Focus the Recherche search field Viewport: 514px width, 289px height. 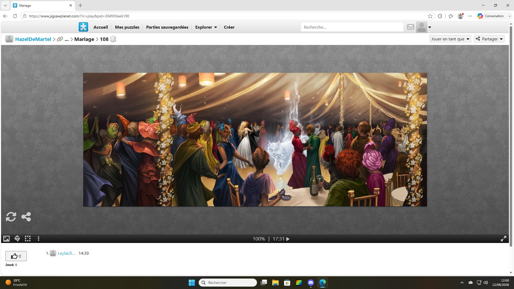pyautogui.click(x=352, y=27)
